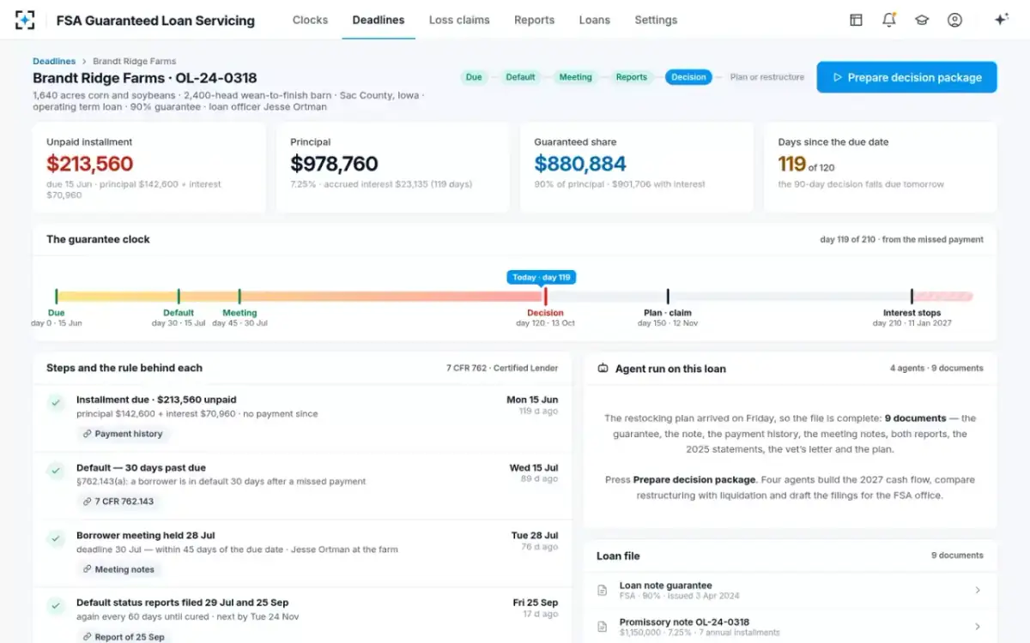
Task: Click Prepare decision package button
Action: tap(906, 77)
